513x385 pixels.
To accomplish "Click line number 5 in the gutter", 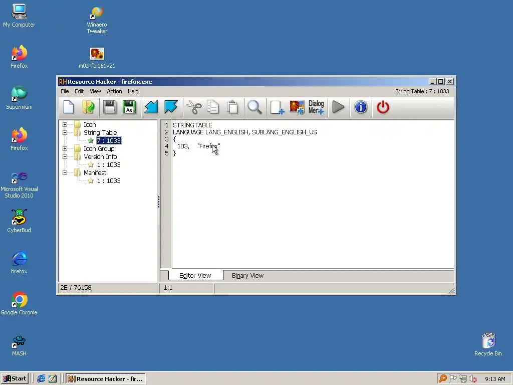I will (x=166, y=153).
